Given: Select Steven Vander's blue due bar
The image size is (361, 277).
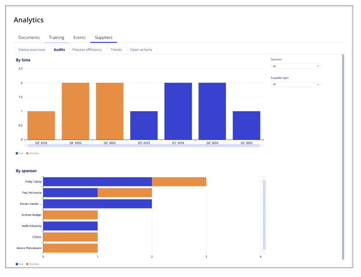Looking at the screenshot, I should (x=97, y=204).
